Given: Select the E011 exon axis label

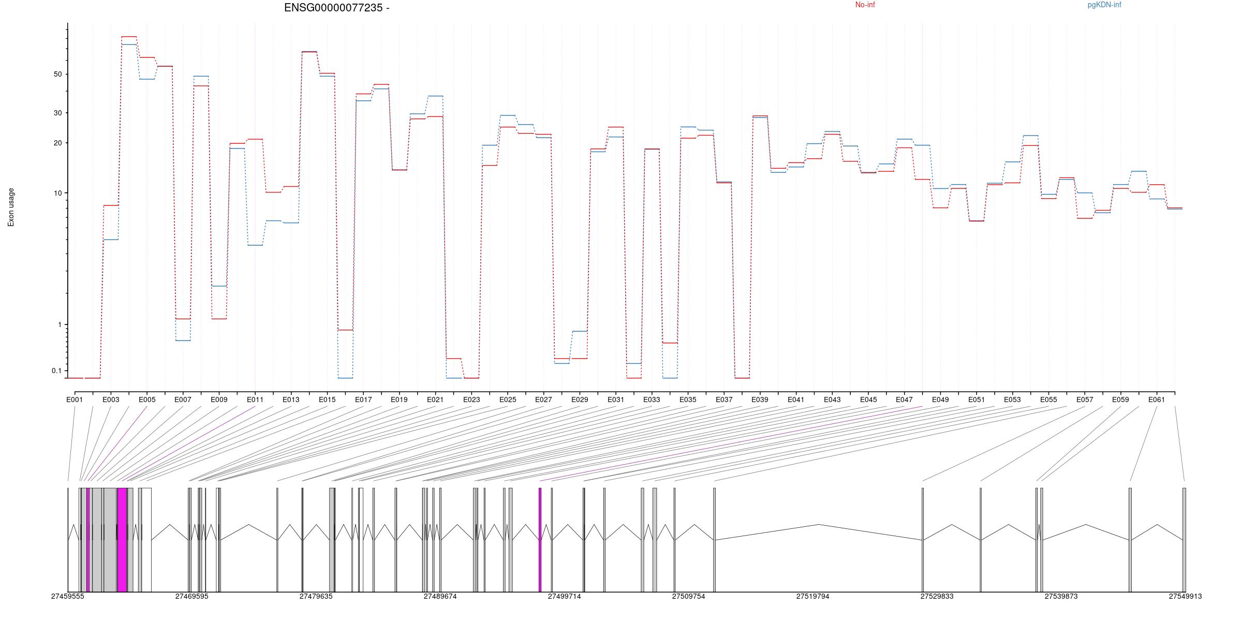Looking at the screenshot, I should (255, 400).
